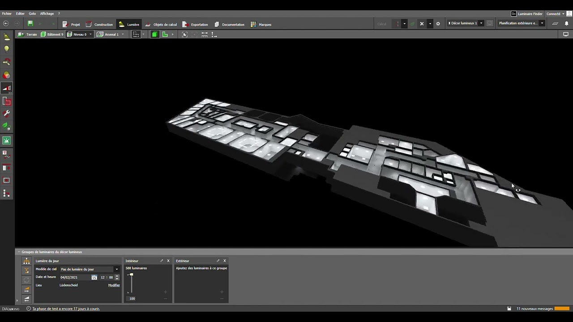Screen dimensions: 573x322
Task: Click the orange dimming-forward icon in the bottom panel
Action: 26,290
